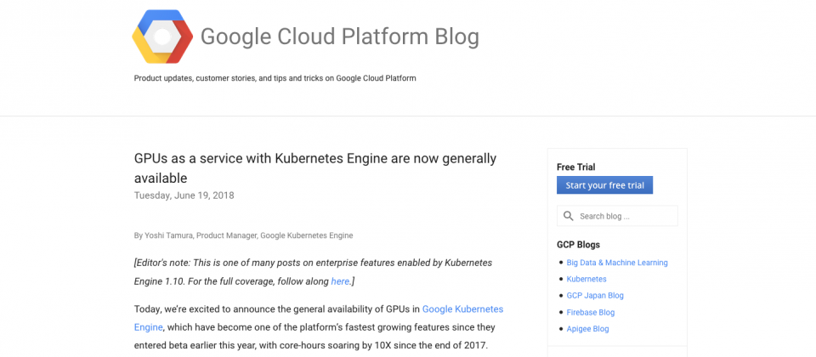The width and height of the screenshot is (816, 357).
Task: Click the GCP Blogs sidebar heading
Action: [x=578, y=245]
